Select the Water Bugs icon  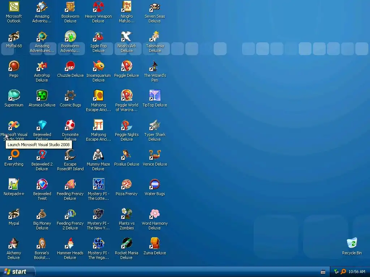tap(155, 184)
